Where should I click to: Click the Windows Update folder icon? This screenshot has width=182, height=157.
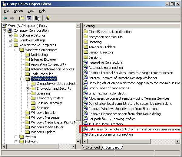(28, 132)
